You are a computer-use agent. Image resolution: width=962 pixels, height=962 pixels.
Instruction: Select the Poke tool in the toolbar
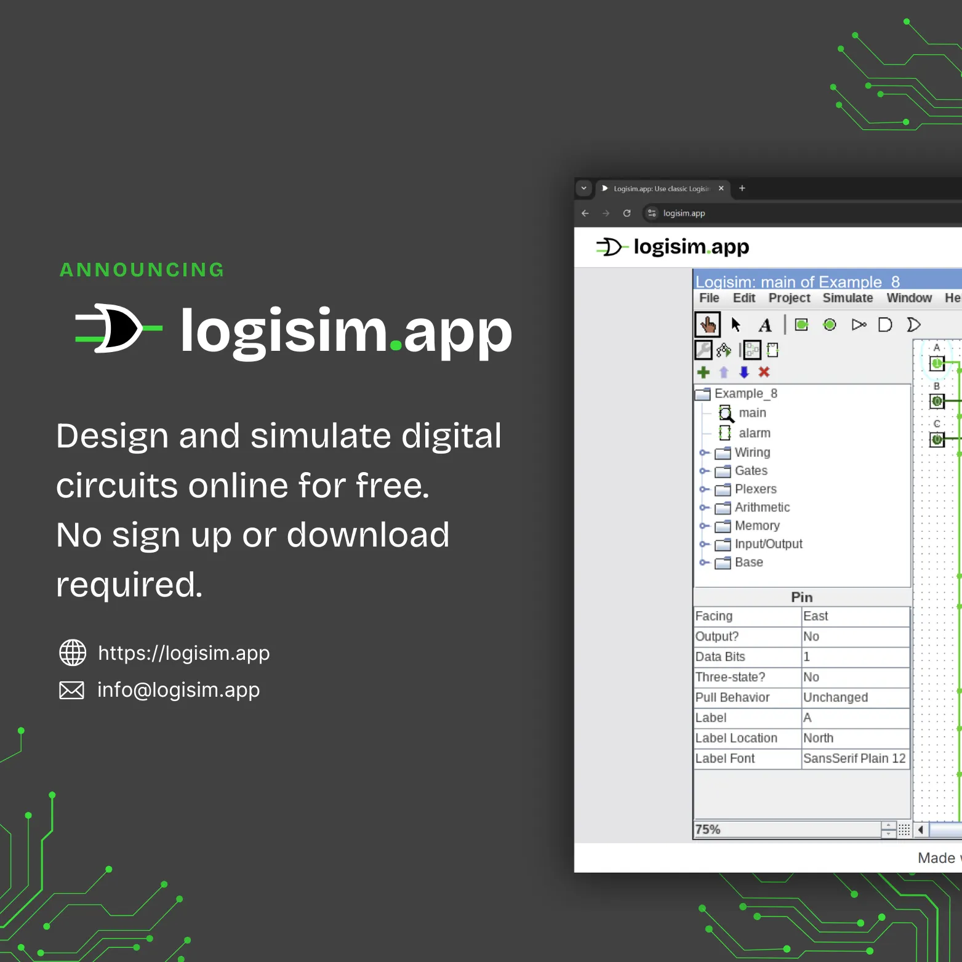tap(708, 324)
